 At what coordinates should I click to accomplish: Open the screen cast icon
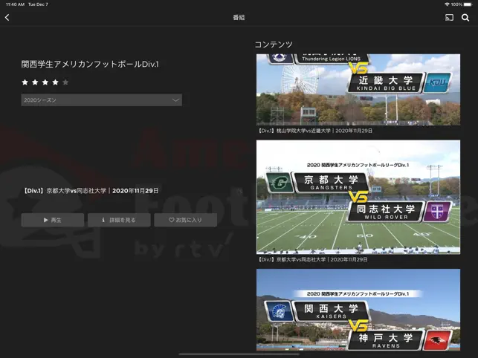[x=449, y=18]
